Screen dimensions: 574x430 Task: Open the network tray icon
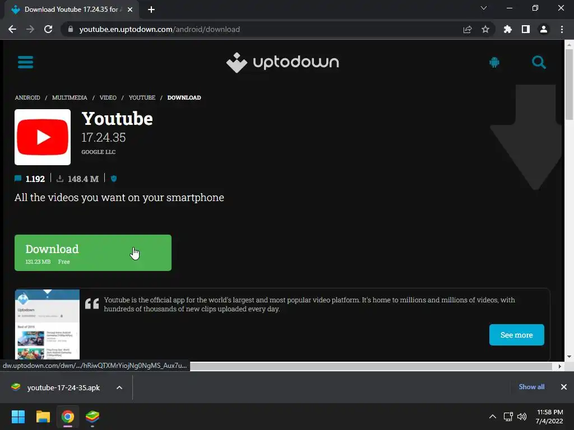coord(508,417)
